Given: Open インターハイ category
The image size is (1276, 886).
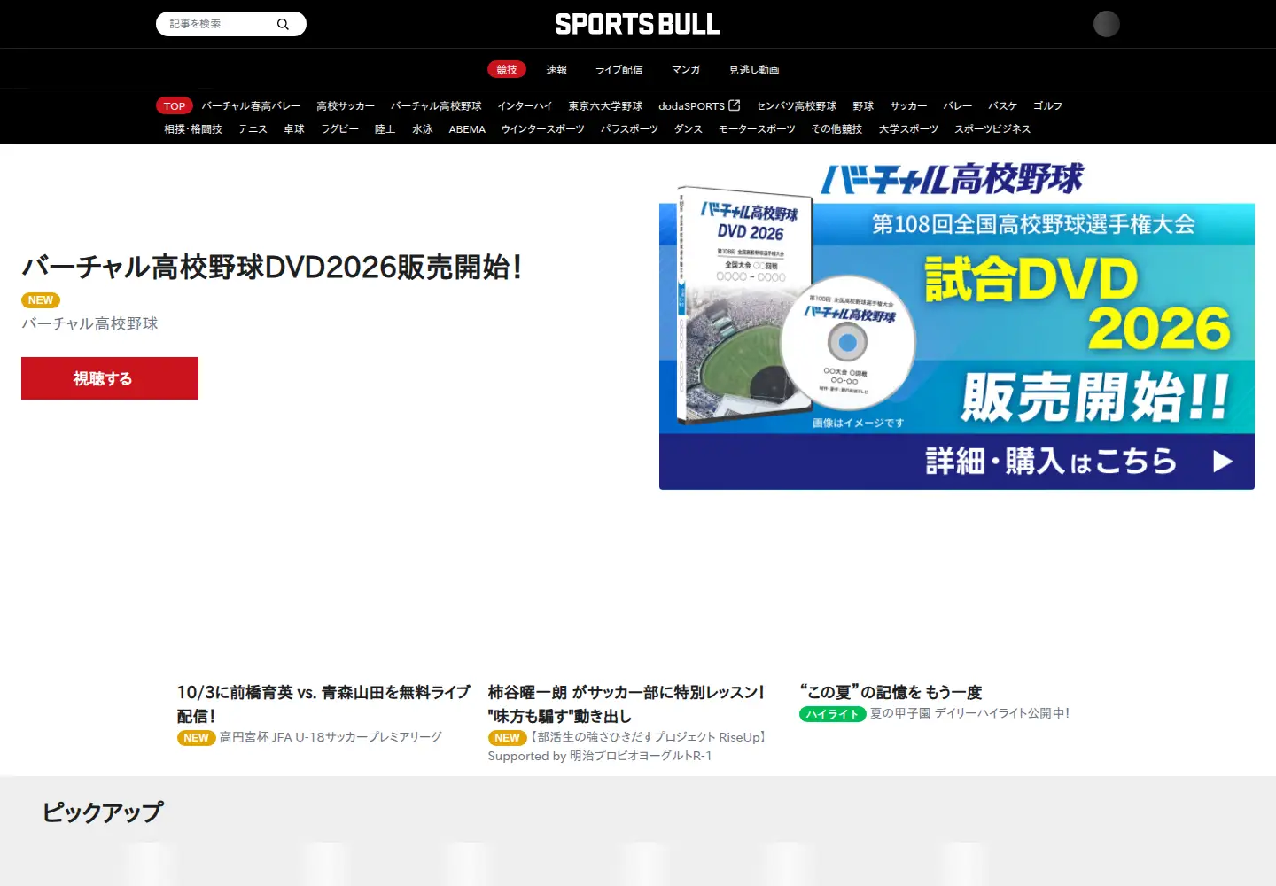Looking at the screenshot, I should [x=525, y=105].
